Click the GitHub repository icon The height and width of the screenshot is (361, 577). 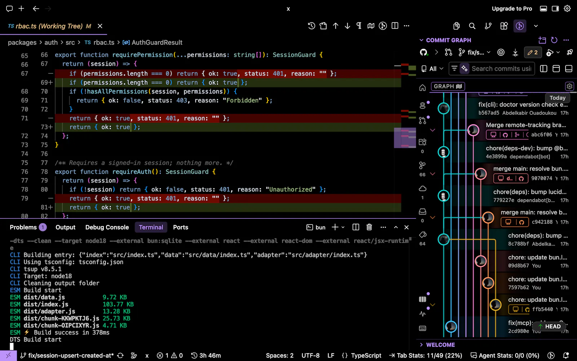(424, 52)
